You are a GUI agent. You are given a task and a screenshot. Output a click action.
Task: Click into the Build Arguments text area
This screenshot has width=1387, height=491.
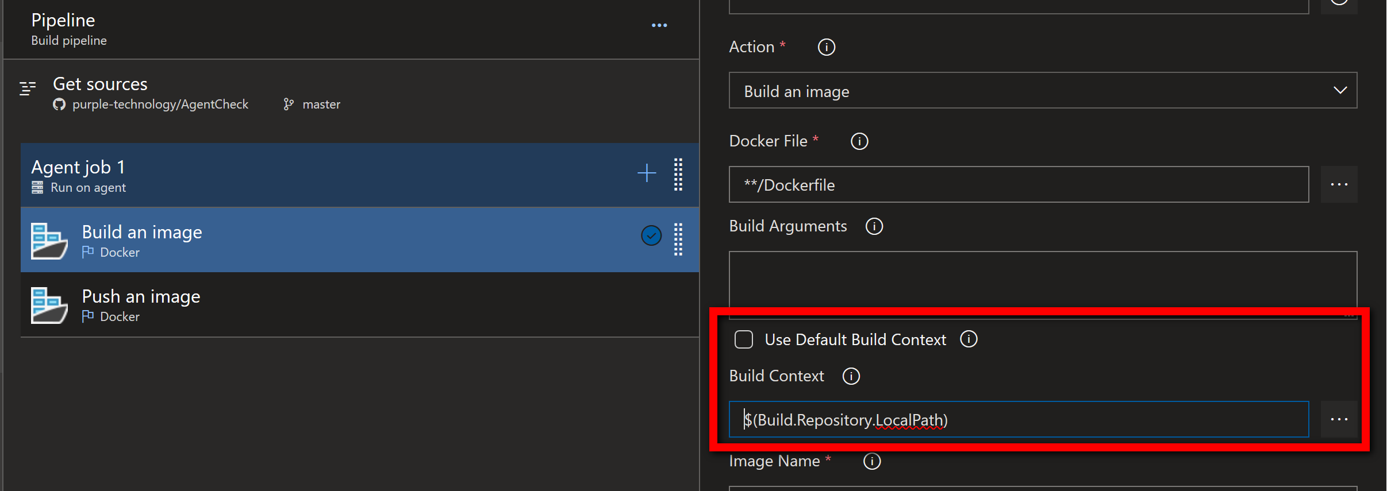click(x=1043, y=280)
